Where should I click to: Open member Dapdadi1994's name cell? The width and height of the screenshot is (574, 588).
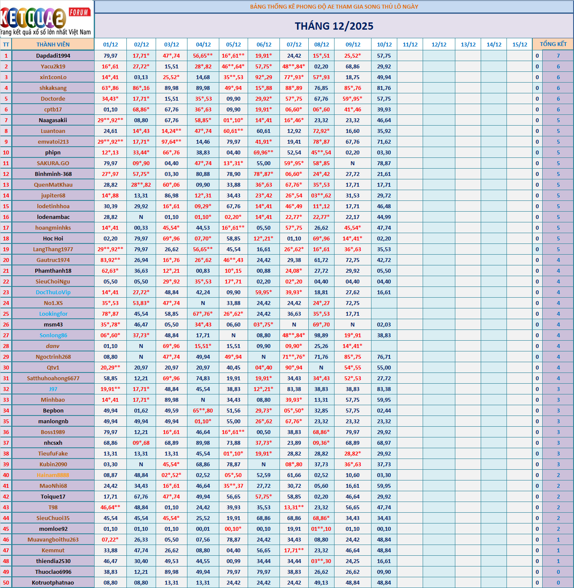(x=53, y=55)
